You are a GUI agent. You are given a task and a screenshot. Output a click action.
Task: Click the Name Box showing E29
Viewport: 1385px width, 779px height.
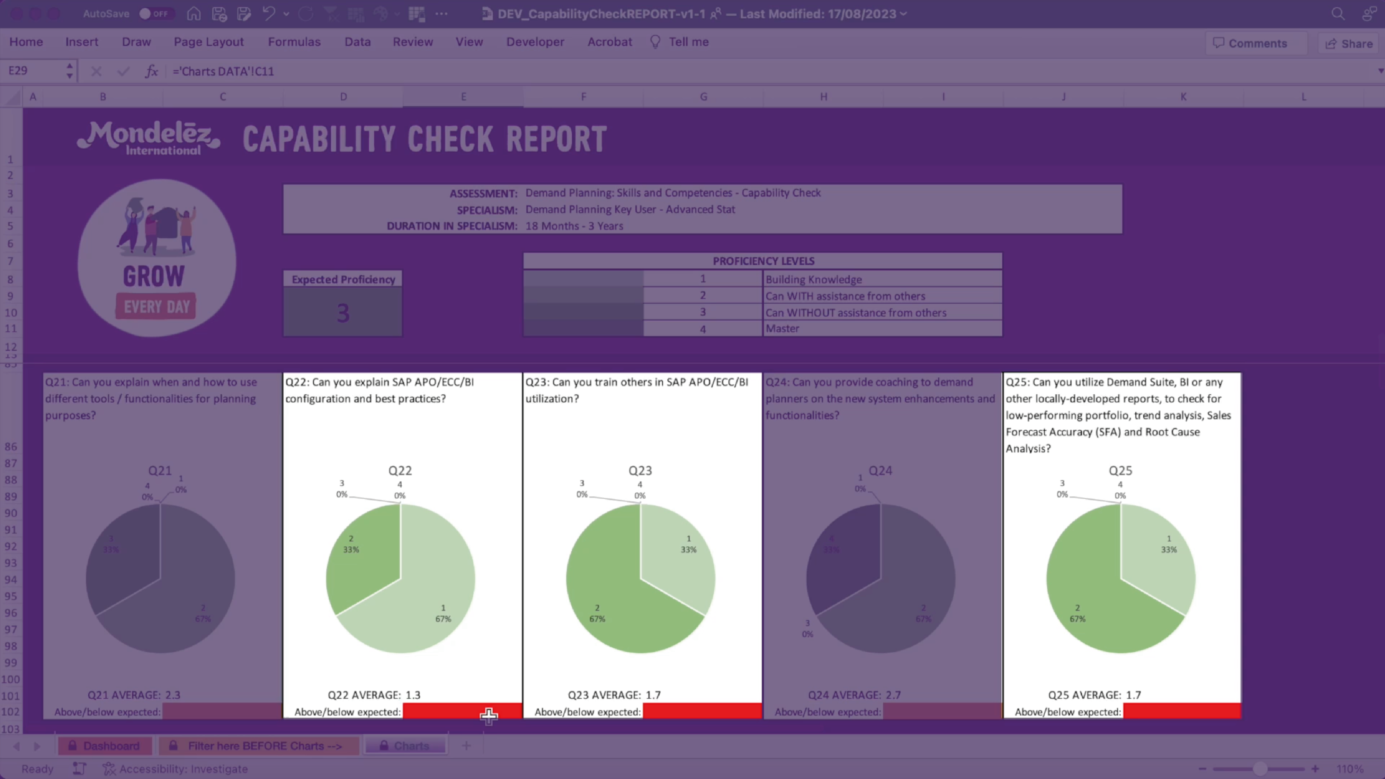pos(32,71)
